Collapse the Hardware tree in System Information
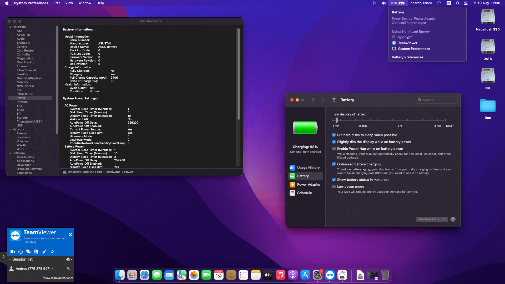 pyautogui.click(x=10, y=27)
